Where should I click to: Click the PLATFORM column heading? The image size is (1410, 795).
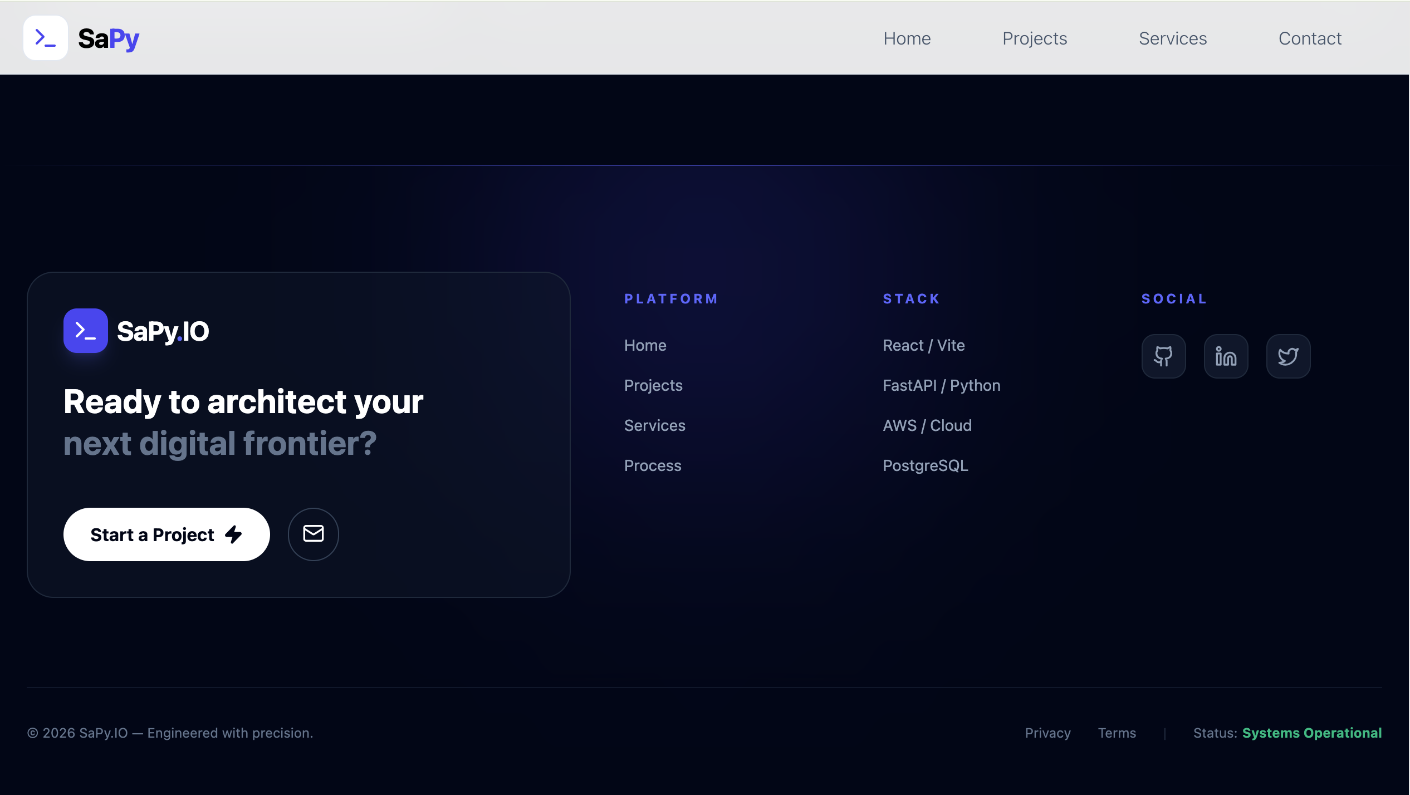coord(671,299)
